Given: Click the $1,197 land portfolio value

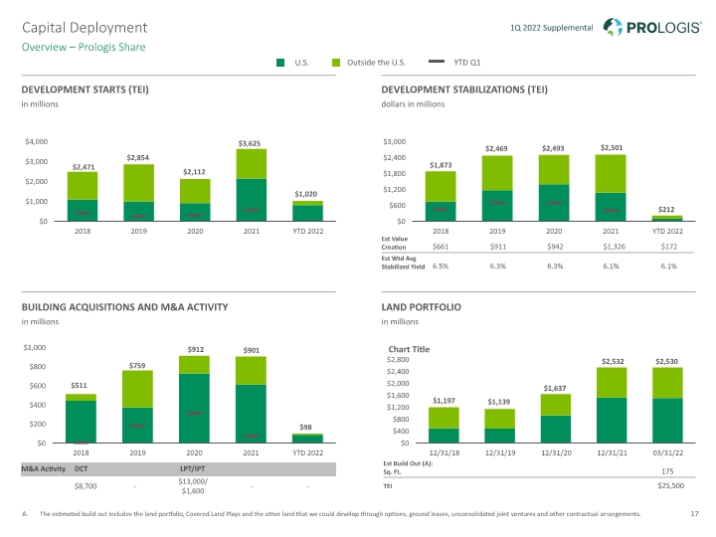Looking at the screenshot, I should (x=444, y=401).
